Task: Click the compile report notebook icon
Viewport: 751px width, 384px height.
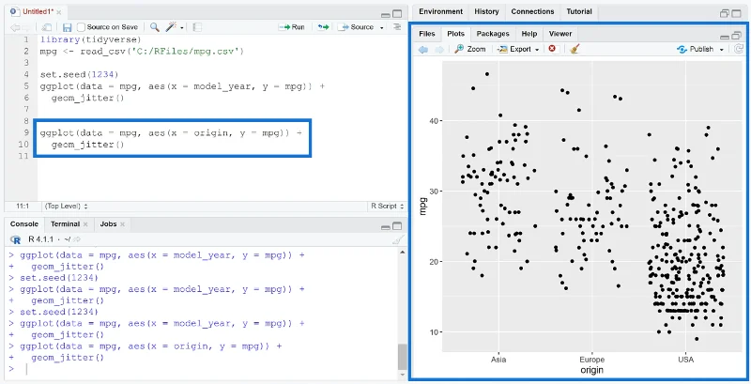Action: 197,27
